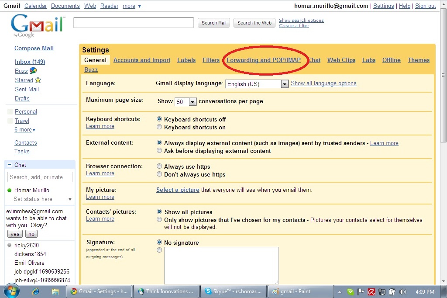Switch to gmail - Paint taskbar window
This screenshot has height=298, width=447.
point(301,291)
